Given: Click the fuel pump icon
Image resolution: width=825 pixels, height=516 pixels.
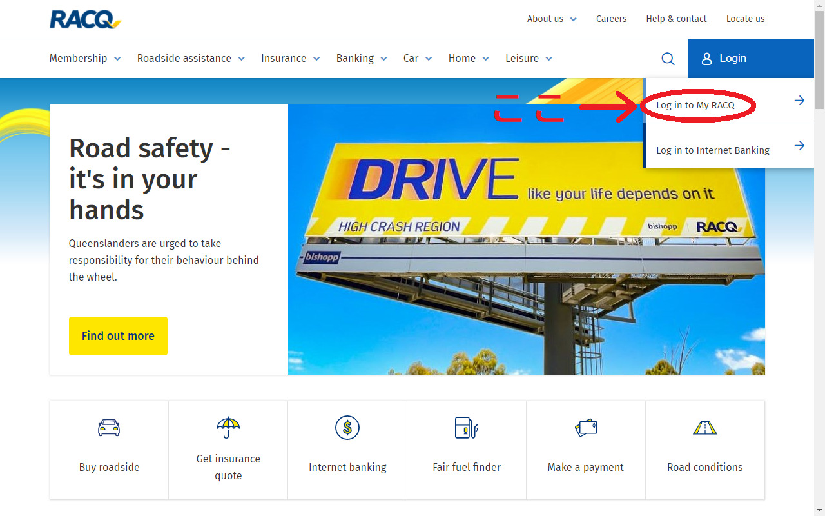Looking at the screenshot, I should [x=467, y=428].
